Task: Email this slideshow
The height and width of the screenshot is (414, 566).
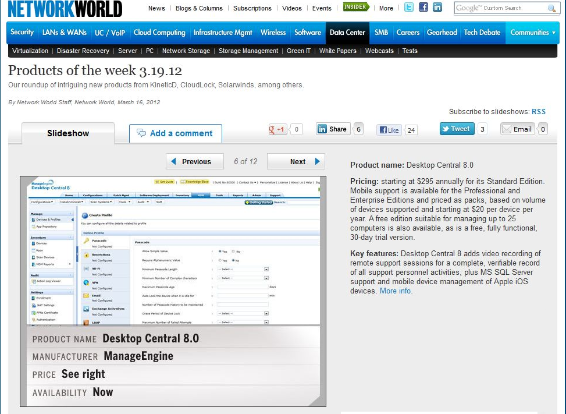Action: tap(517, 129)
